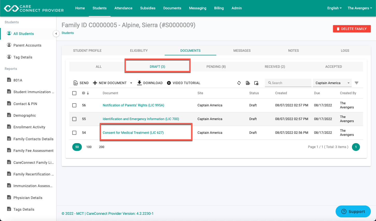Tick the checkbox for document 54

tap(74, 133)
